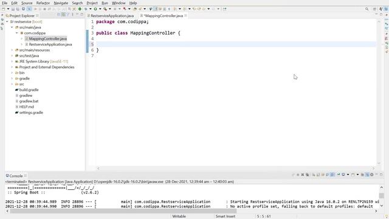Click Remove All Terminated Launches in the Console toolbar
The image size is (389, 219).
[x=307, y=175]
